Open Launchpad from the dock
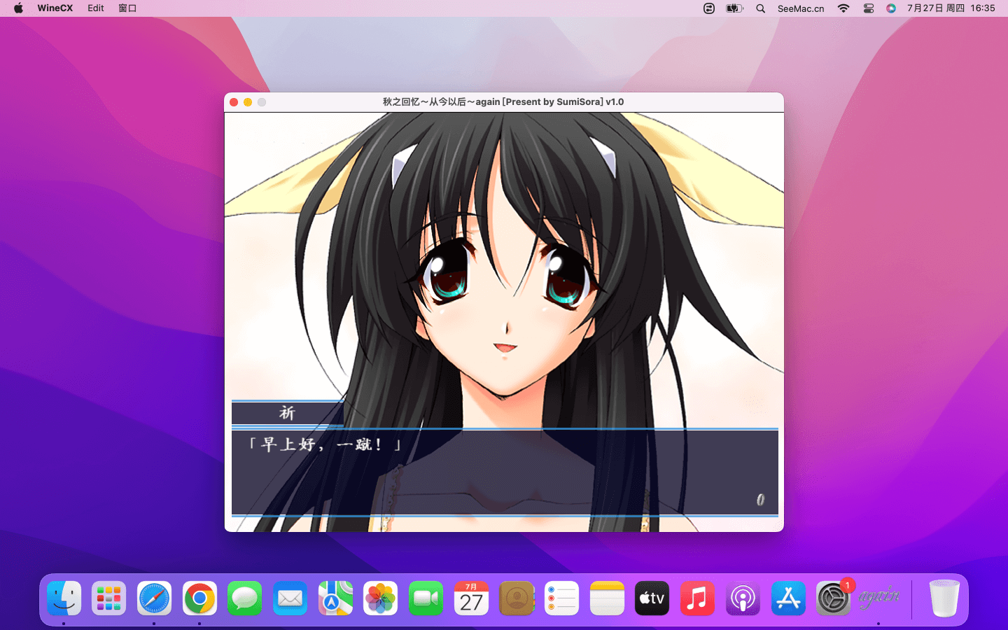1008x630 pixels. pyautogui.click(x=109, y=598)
